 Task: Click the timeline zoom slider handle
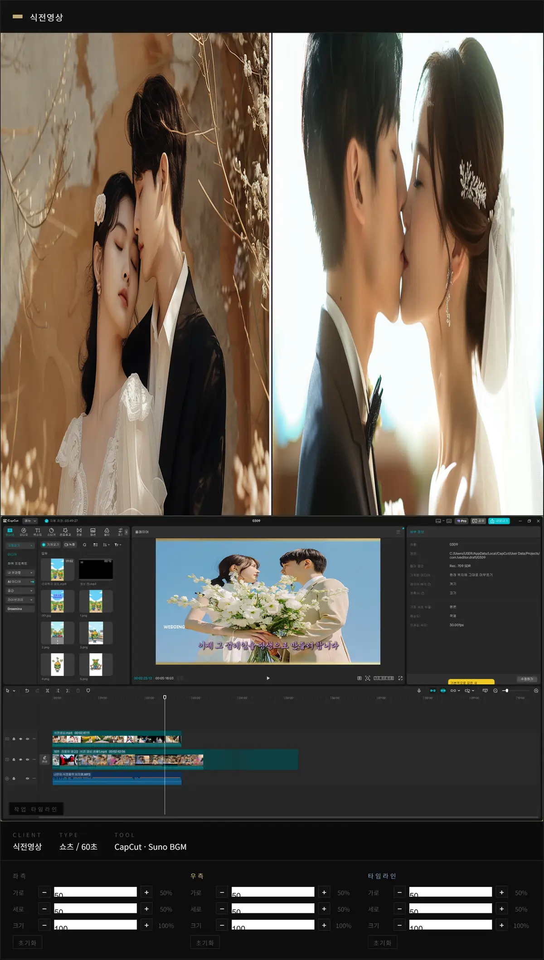coord(506,691)
